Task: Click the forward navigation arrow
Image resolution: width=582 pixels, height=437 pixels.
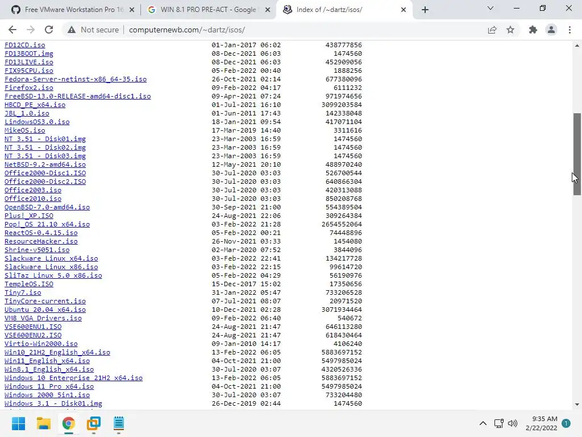Action: [31, 30]
